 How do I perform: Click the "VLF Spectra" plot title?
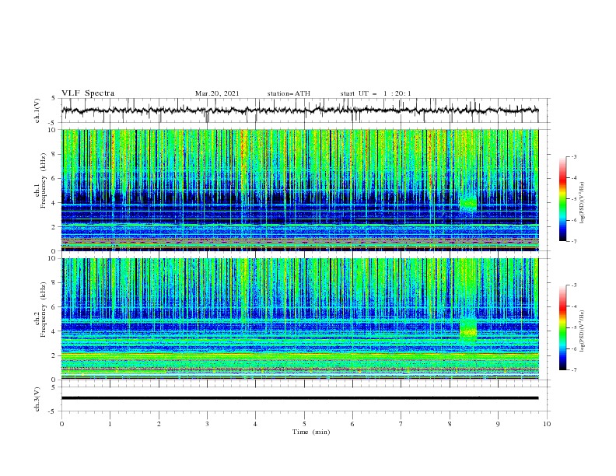point(88,93)
